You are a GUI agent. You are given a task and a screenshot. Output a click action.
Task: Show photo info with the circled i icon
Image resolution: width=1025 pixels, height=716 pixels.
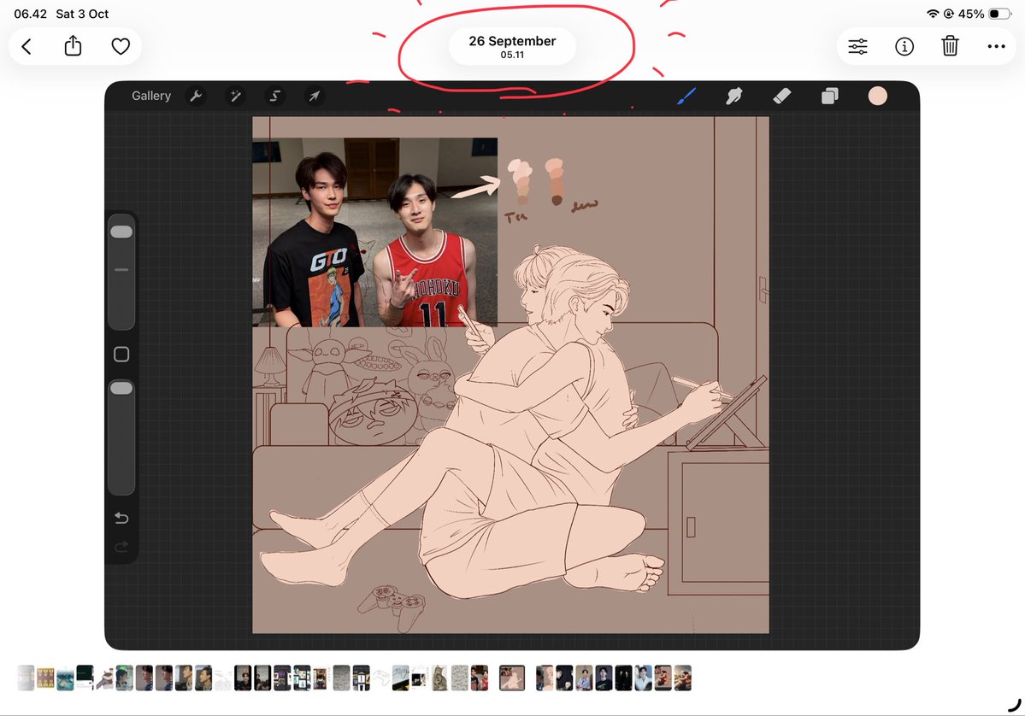coord(904,46)
